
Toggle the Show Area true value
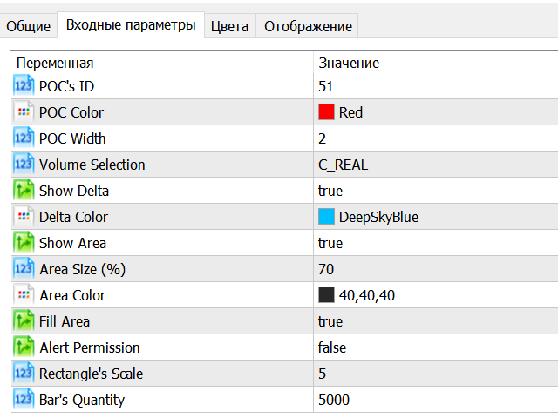[x=330, y=244]
